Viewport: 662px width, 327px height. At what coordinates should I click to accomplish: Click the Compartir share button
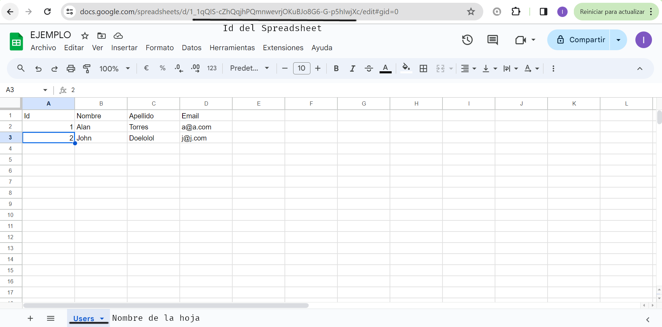(x=579, y=40)
